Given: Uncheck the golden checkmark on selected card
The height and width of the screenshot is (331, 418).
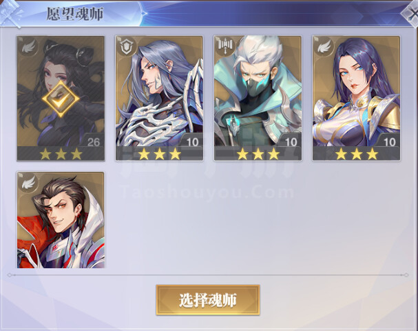Looking at the screenshot, I should tap(61, 99).
